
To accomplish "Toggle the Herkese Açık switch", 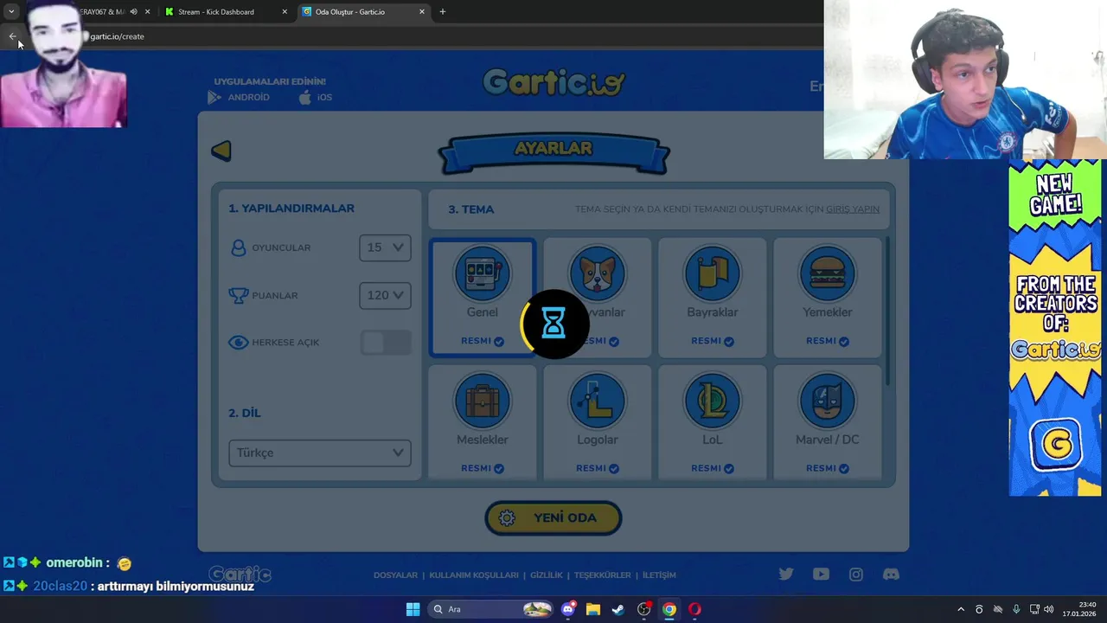I will [x=386, y=343].
